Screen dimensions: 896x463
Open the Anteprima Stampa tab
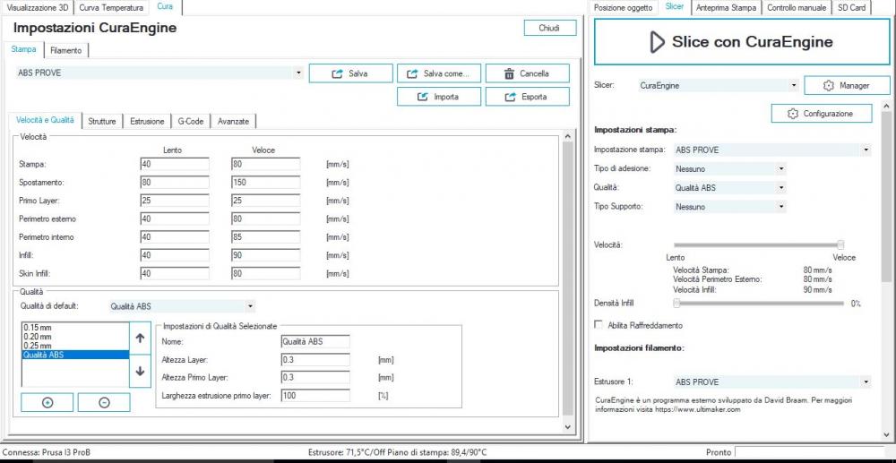click(x=726, y=7)
